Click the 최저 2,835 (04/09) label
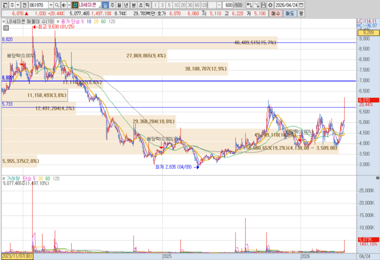The image size is (380, 260). click(x=173, y=167)
